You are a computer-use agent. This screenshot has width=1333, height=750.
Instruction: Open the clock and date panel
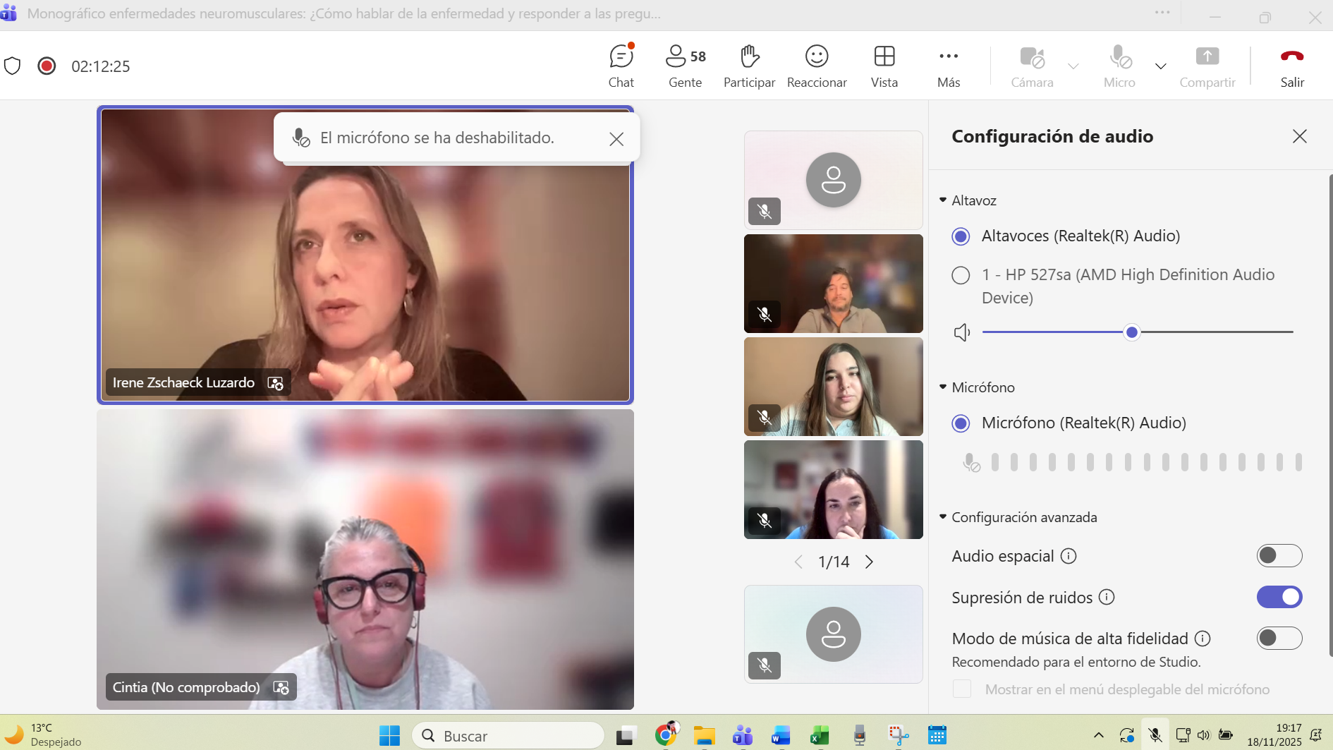[1274, 735]
